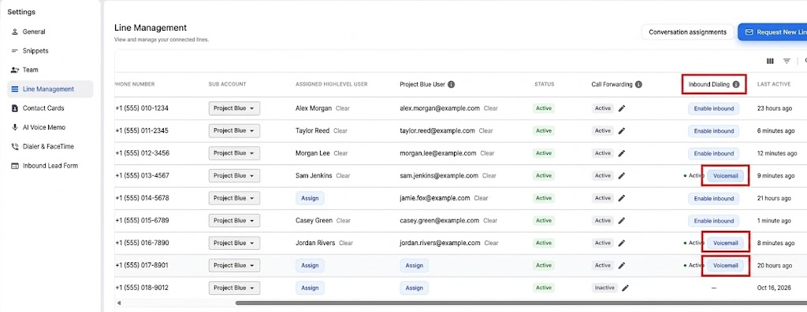
Task: Open AI Voice Memo settings
Action: [50, 127]
